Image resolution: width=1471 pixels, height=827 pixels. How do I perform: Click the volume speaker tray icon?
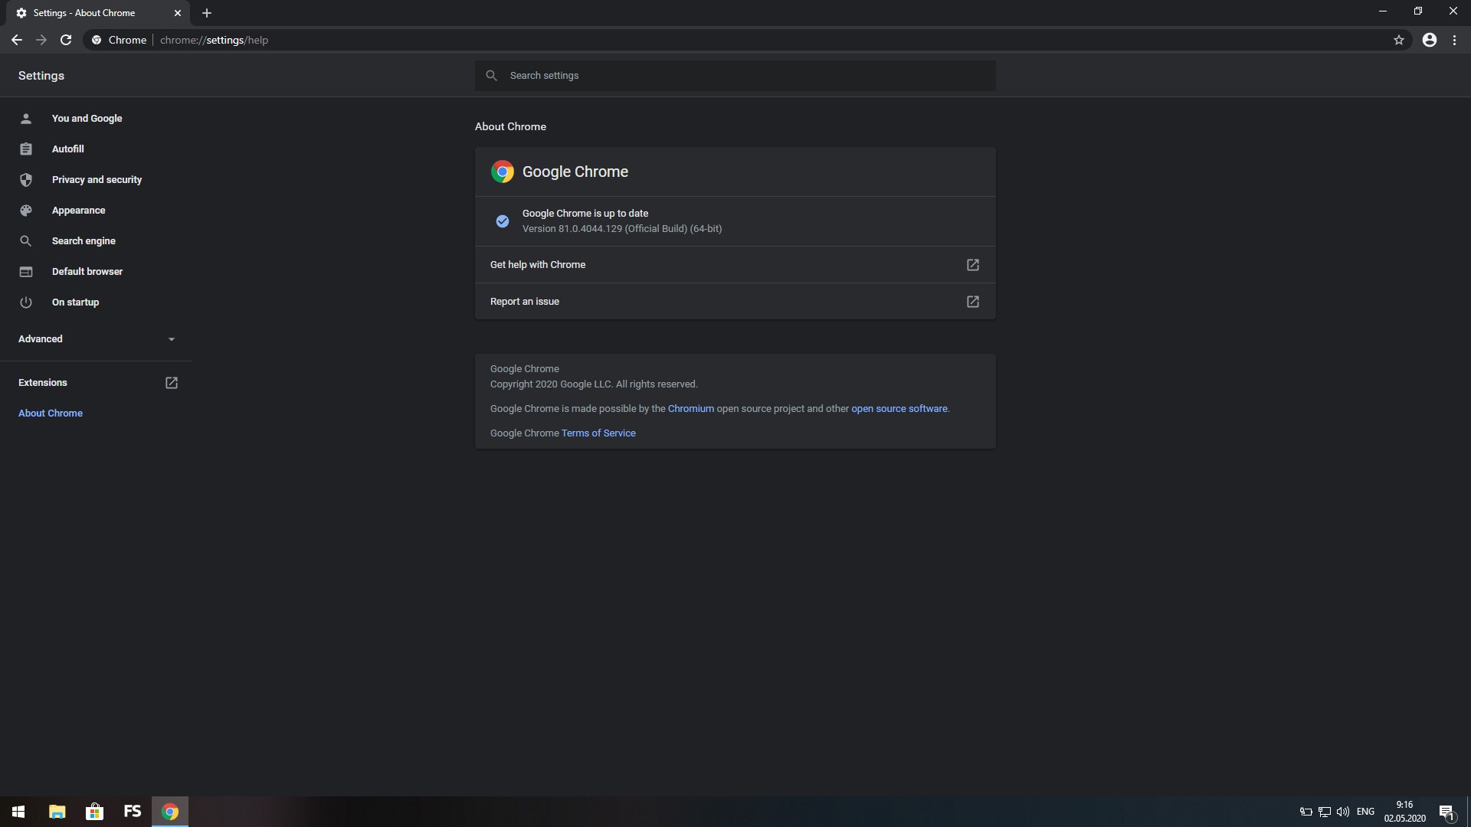[1342, 812]
